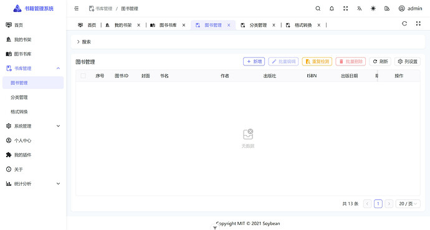Open 首页 in the sidebar
The image size is (430, 230).
[33, 25]
